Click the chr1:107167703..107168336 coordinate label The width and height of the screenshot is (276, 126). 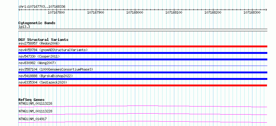[42, 7]
